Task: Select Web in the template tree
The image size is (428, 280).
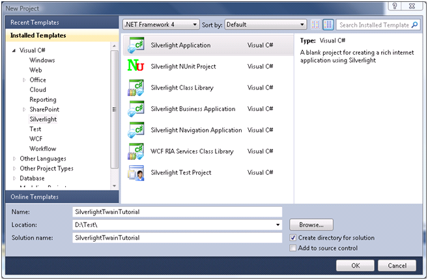Action: point(35,70)
